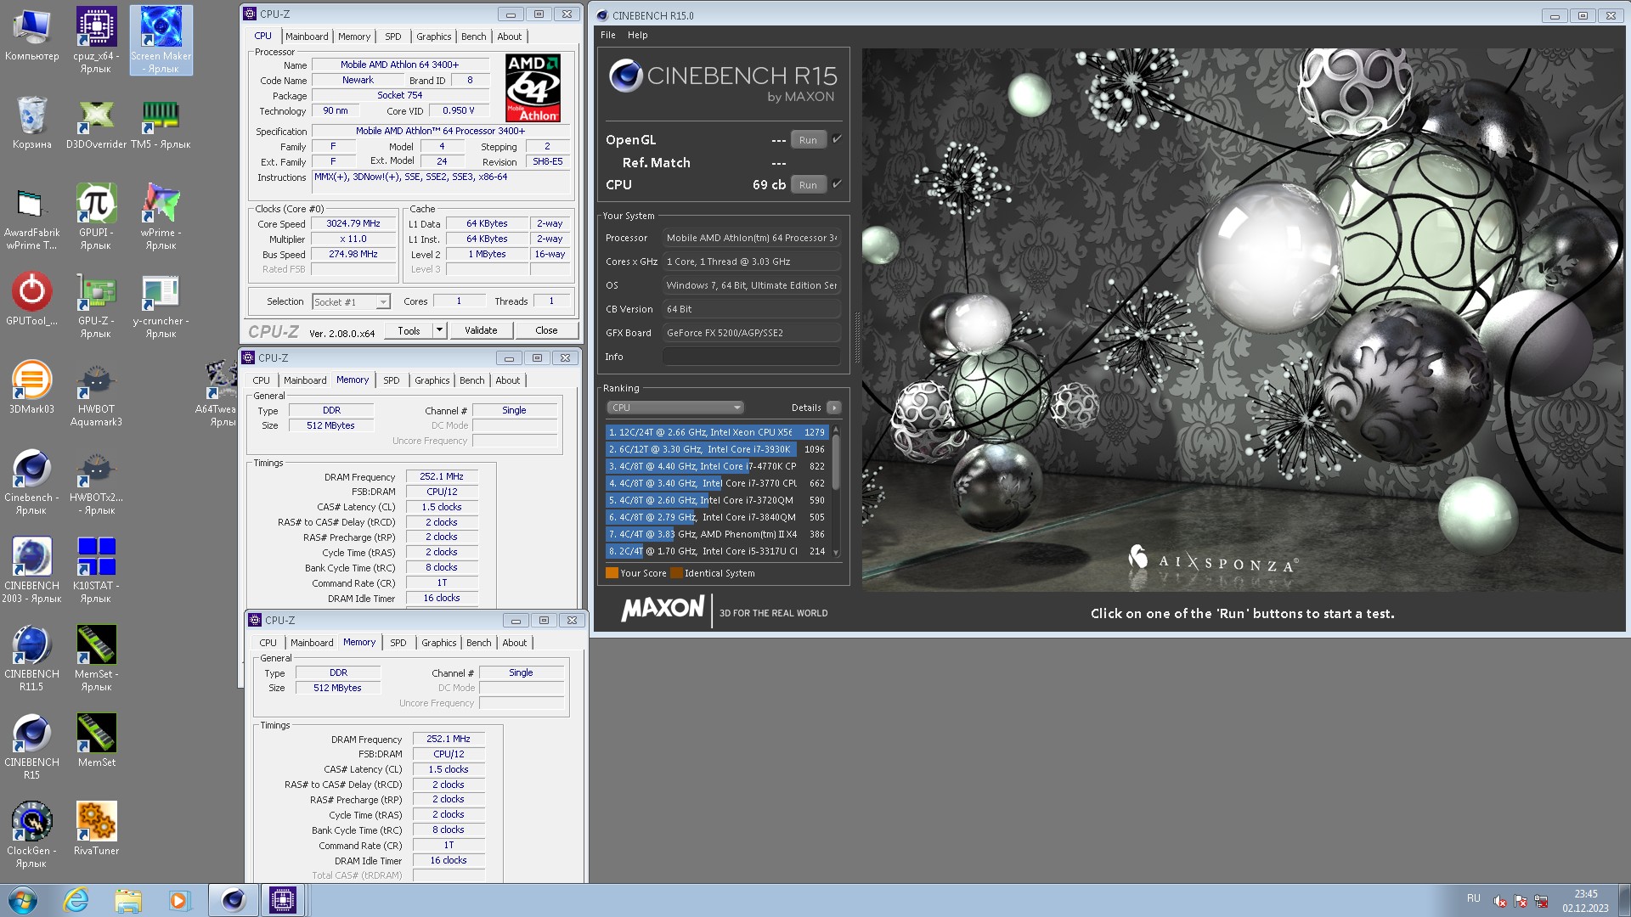The width and height of the screenshot is (1631, 917).
Task: Open Mainboard tab in bottom CPU-Z window
Action: click(312, 643)
